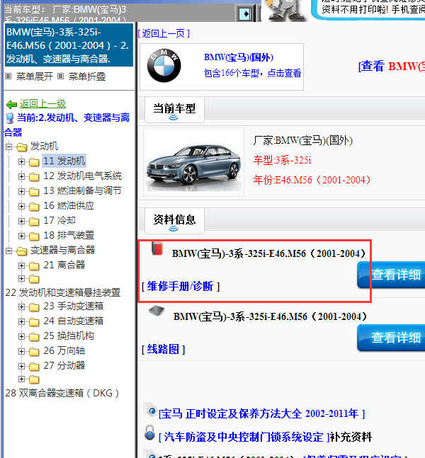Click folder icon of 17 冷却
425x458 pixels.
click(34, 221)
